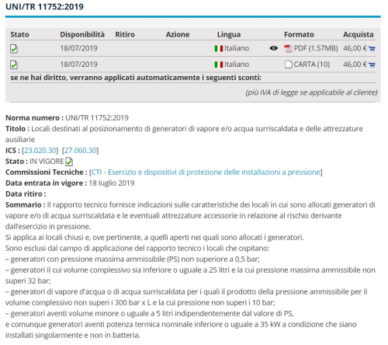Open ICS code 23.020.30 link
388x345 pixels.
pyautogui.click(x=40, y=151)
